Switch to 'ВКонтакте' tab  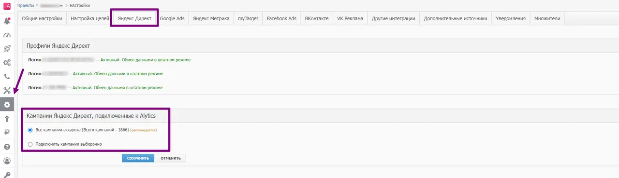[317, 18]
